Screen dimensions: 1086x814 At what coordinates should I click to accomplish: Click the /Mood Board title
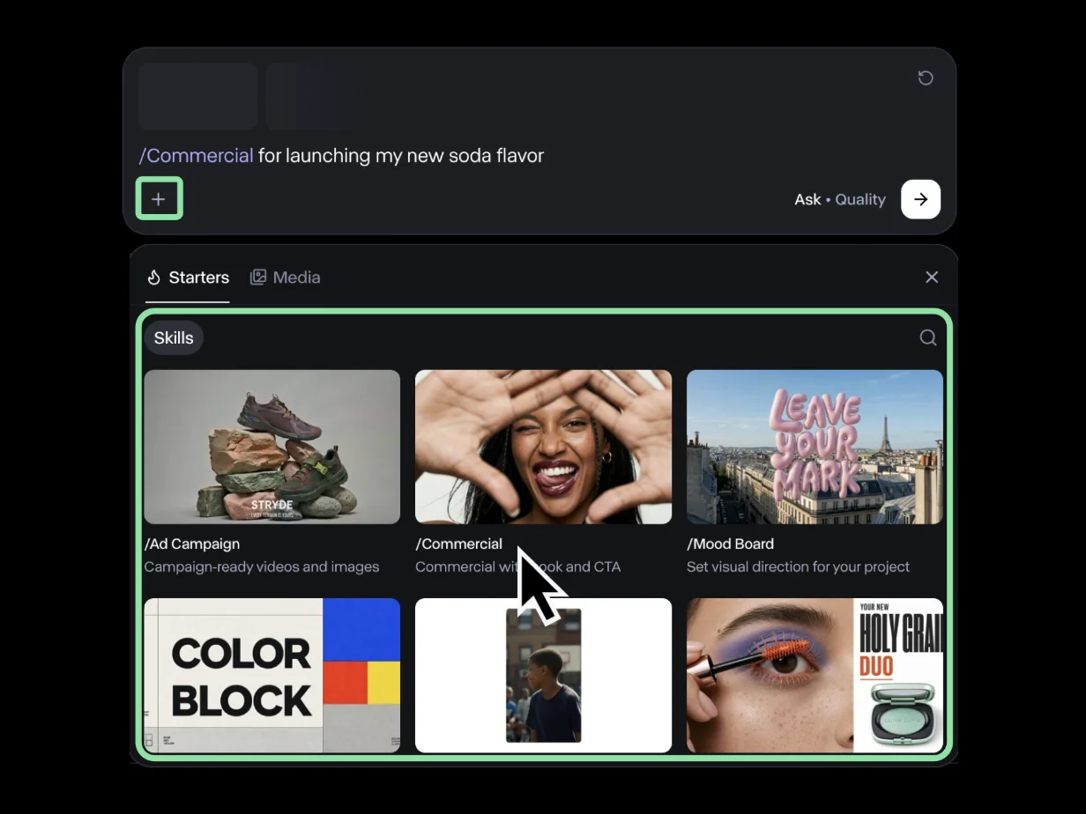pos(731,544)
